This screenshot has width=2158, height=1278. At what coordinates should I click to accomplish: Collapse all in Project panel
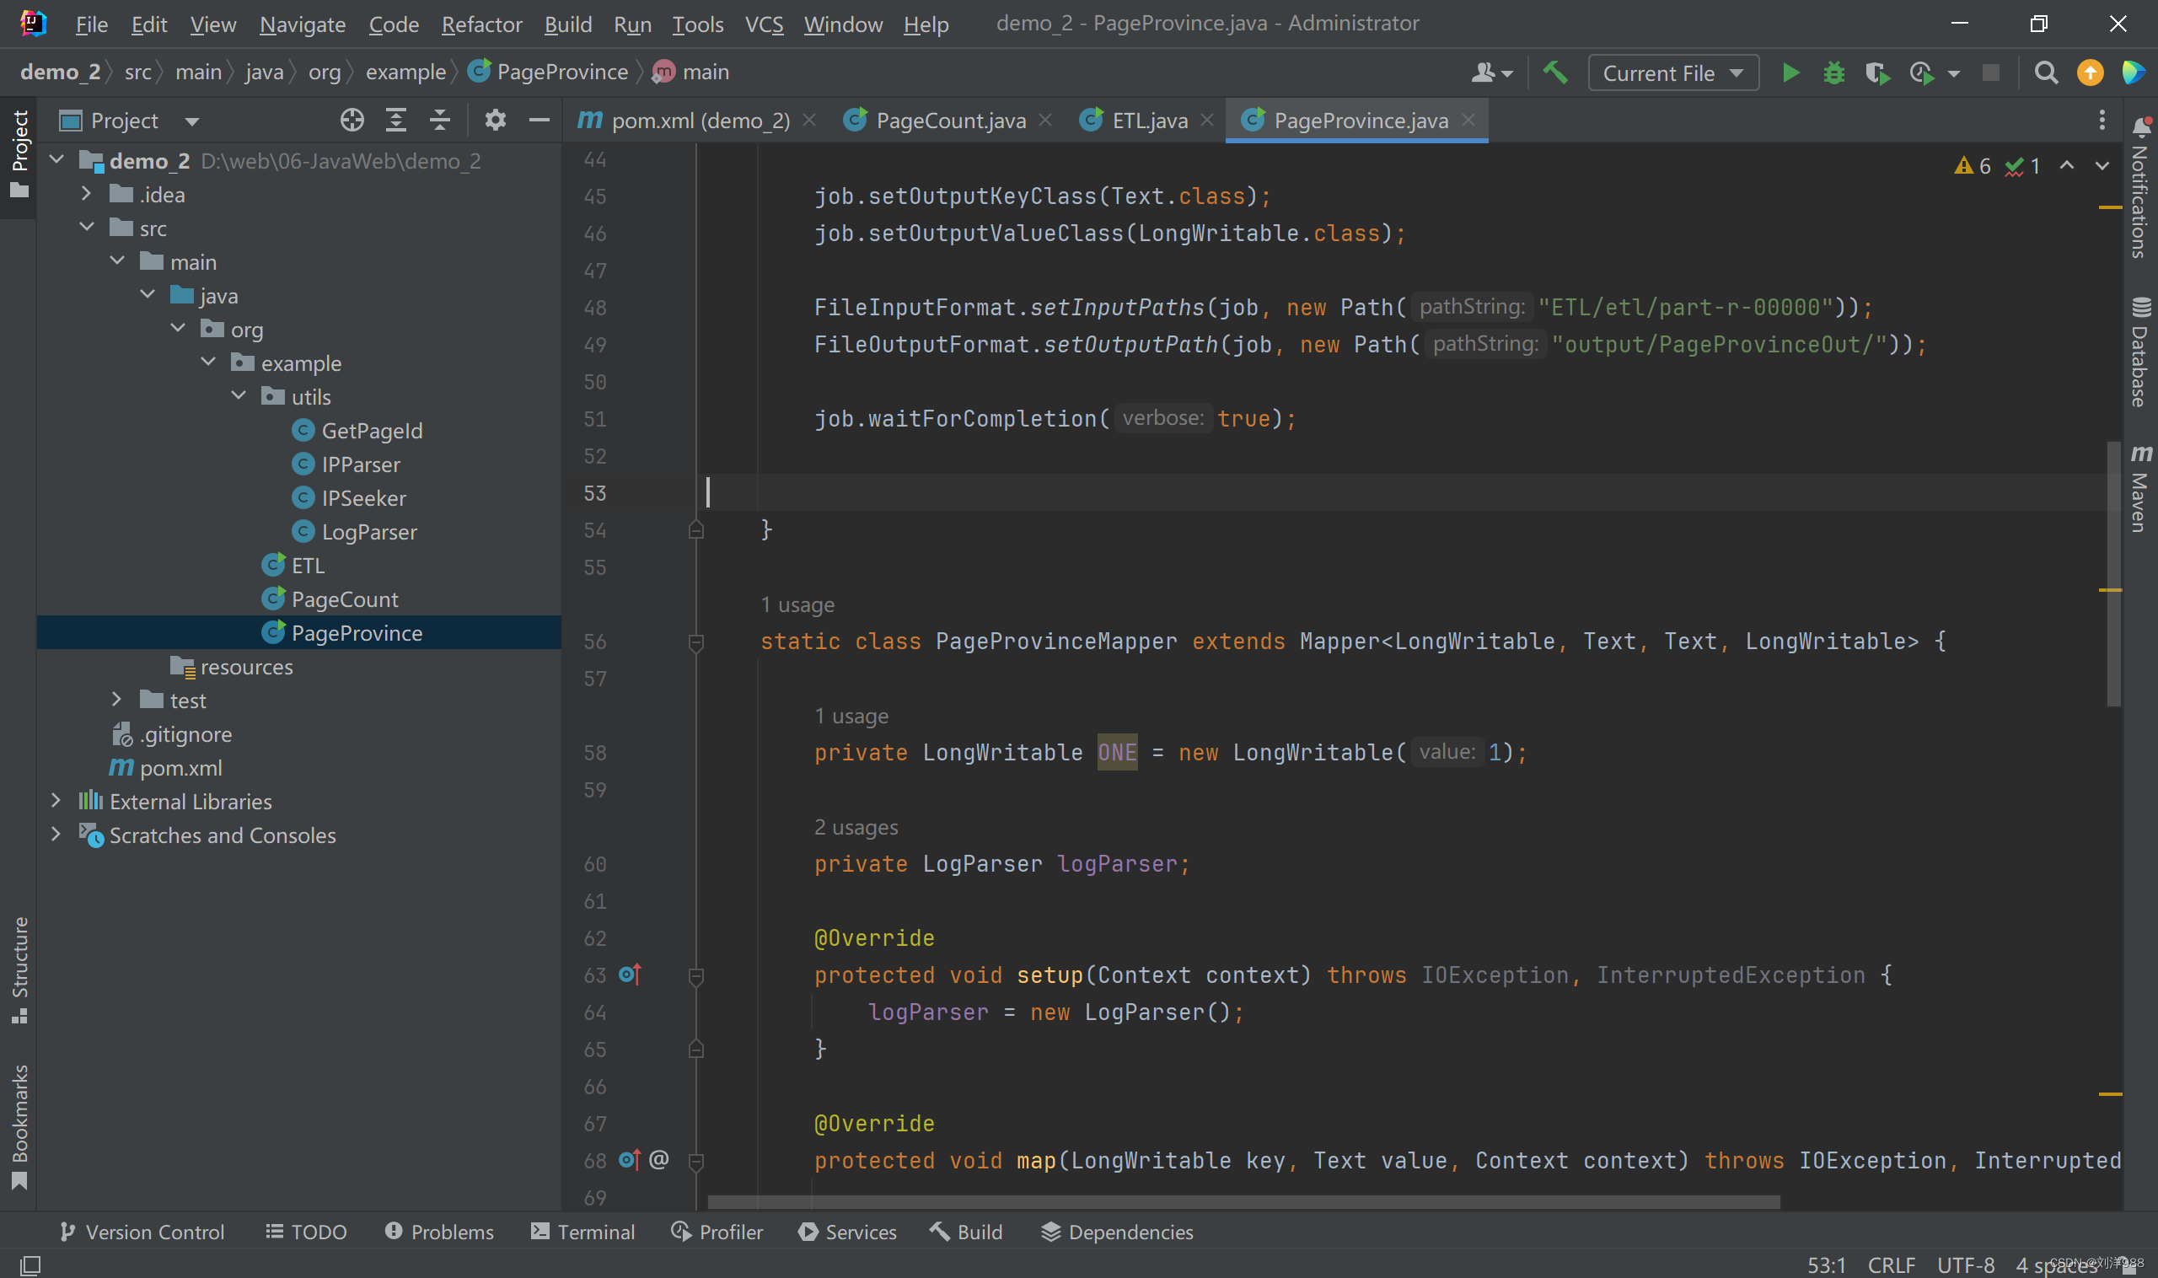440,120
